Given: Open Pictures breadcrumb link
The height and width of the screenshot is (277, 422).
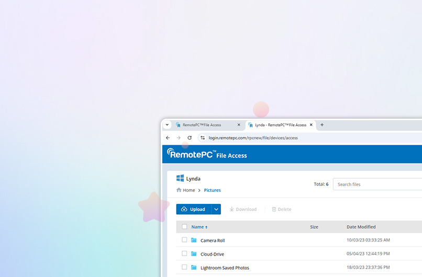Looking at the screenshot, I should (x=213, y=190).
